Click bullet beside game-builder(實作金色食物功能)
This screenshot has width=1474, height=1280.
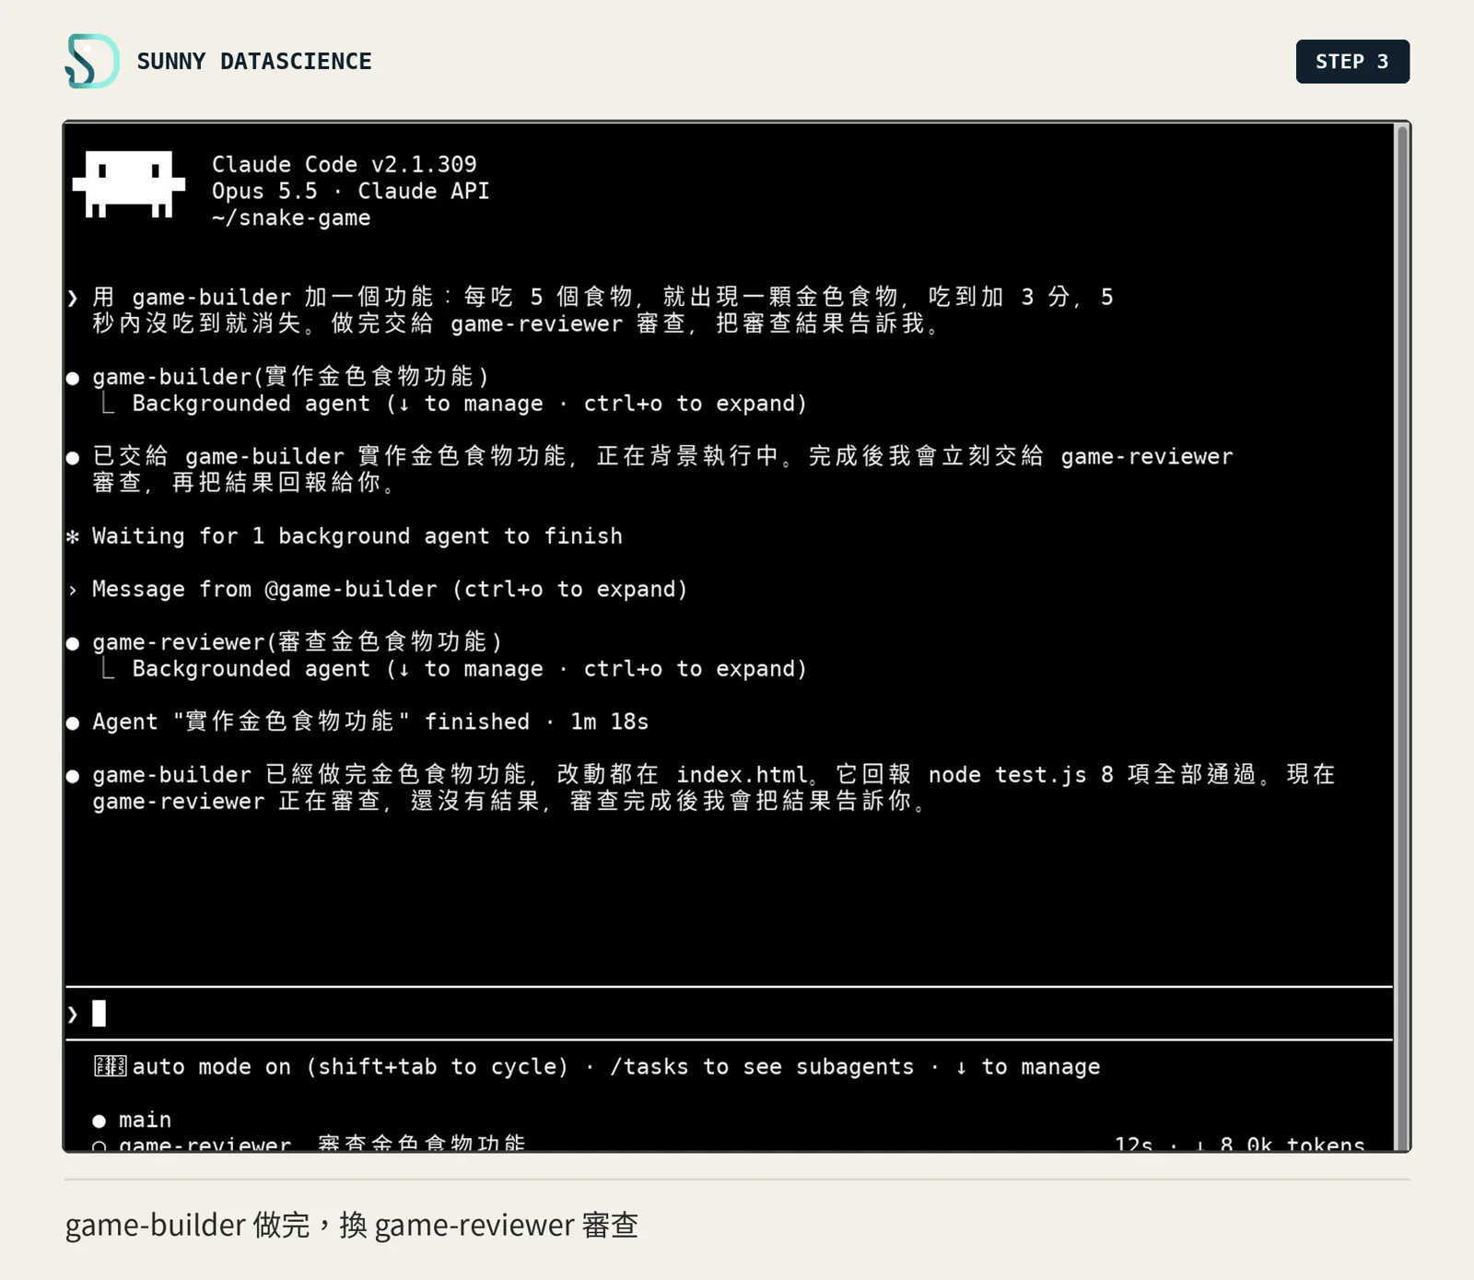73,378
